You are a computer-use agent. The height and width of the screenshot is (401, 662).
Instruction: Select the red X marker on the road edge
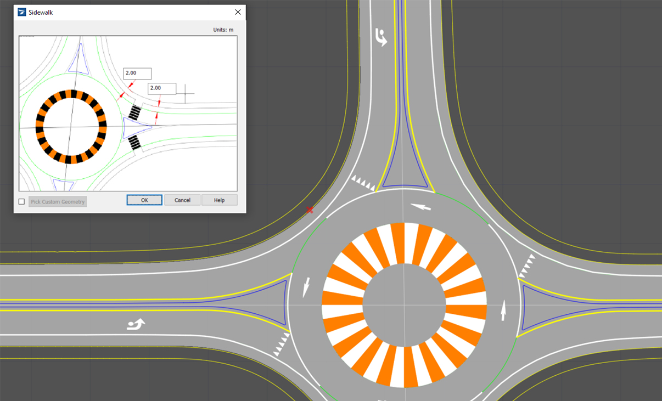coord(310,210)
